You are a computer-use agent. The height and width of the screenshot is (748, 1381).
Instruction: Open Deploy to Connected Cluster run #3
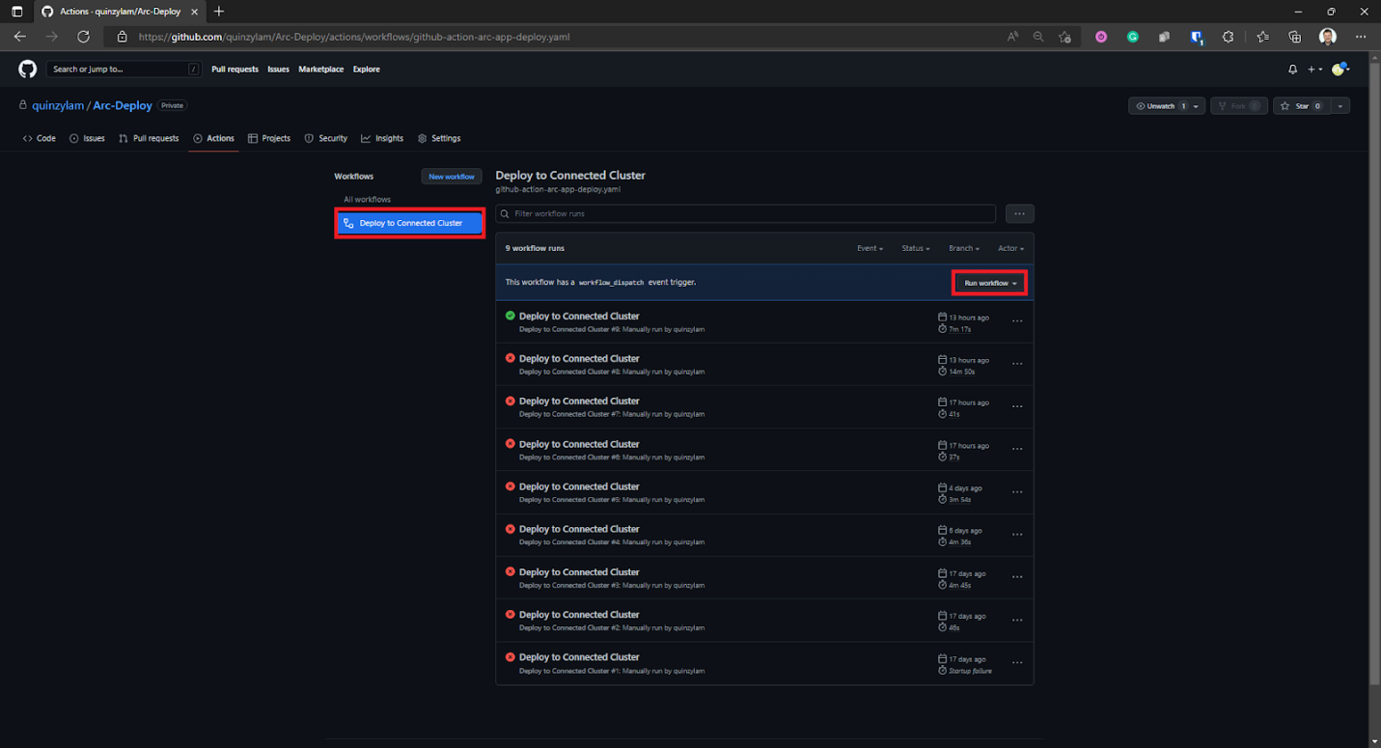pos(579,571)
